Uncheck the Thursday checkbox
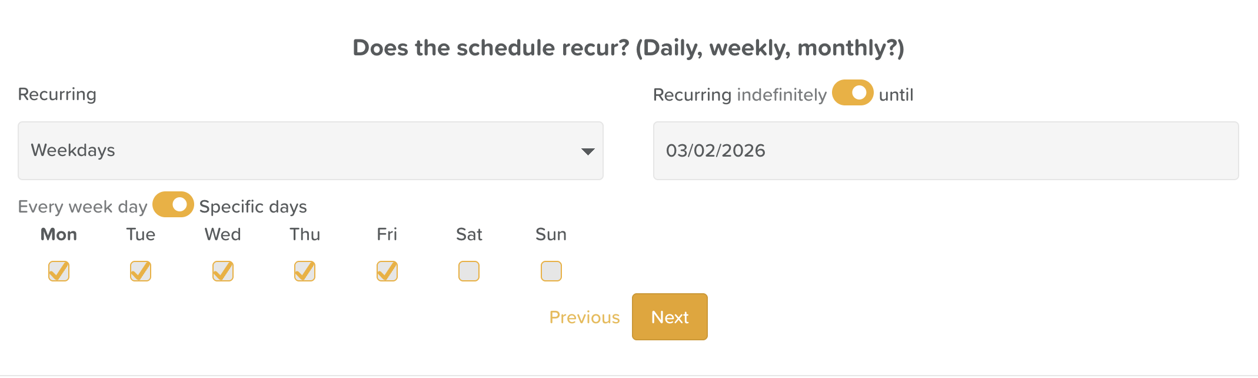The width and height of the screenshot is (1258, 378). coord(305,271)
